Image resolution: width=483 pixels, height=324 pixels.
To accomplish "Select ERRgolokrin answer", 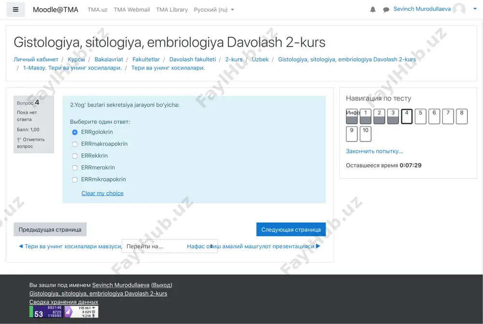I will pos(75,132).
